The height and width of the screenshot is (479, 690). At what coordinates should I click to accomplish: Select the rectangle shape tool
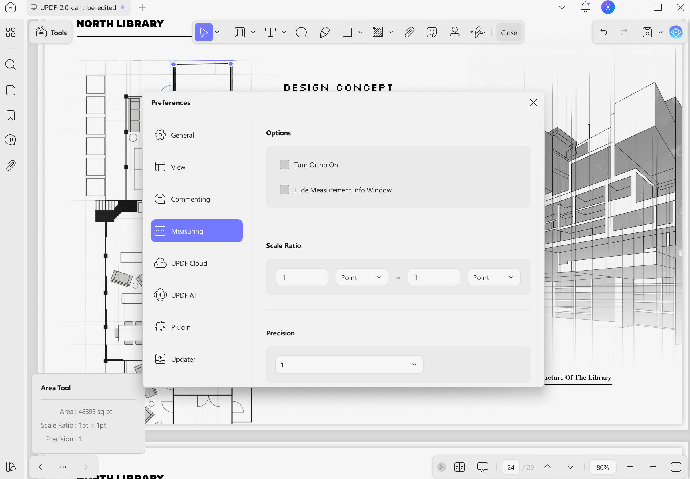(347, 32)
